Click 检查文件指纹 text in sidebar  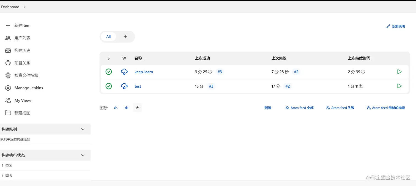point(26,75)
